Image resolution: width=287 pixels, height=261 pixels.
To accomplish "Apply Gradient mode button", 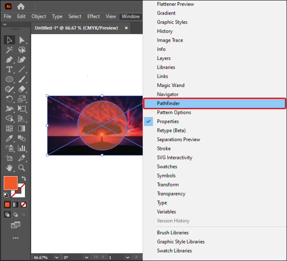I will [15, 204].
